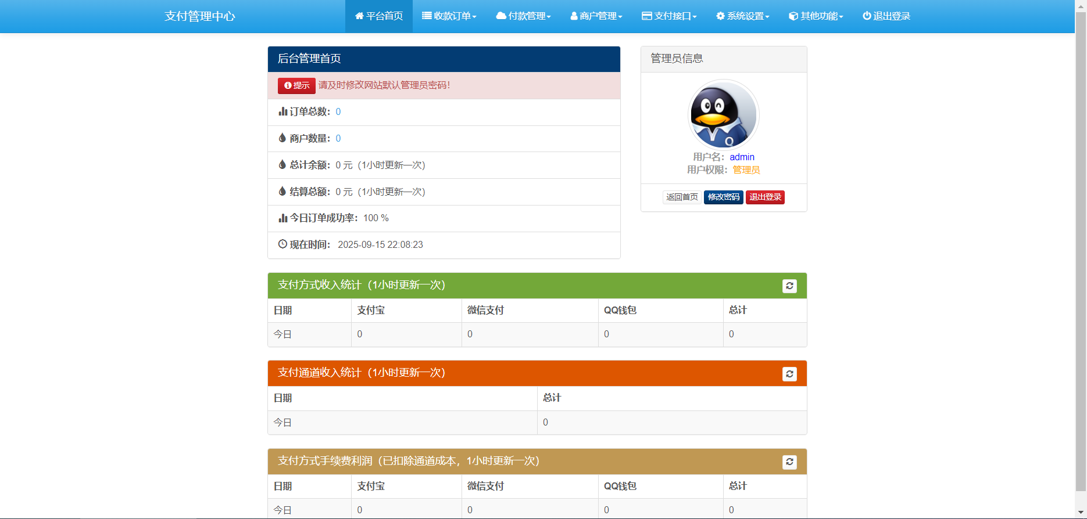This screenshot has height=519, width=1087.
Task: Click the 商户数量 value 0 link
Action: click(338, 138)
